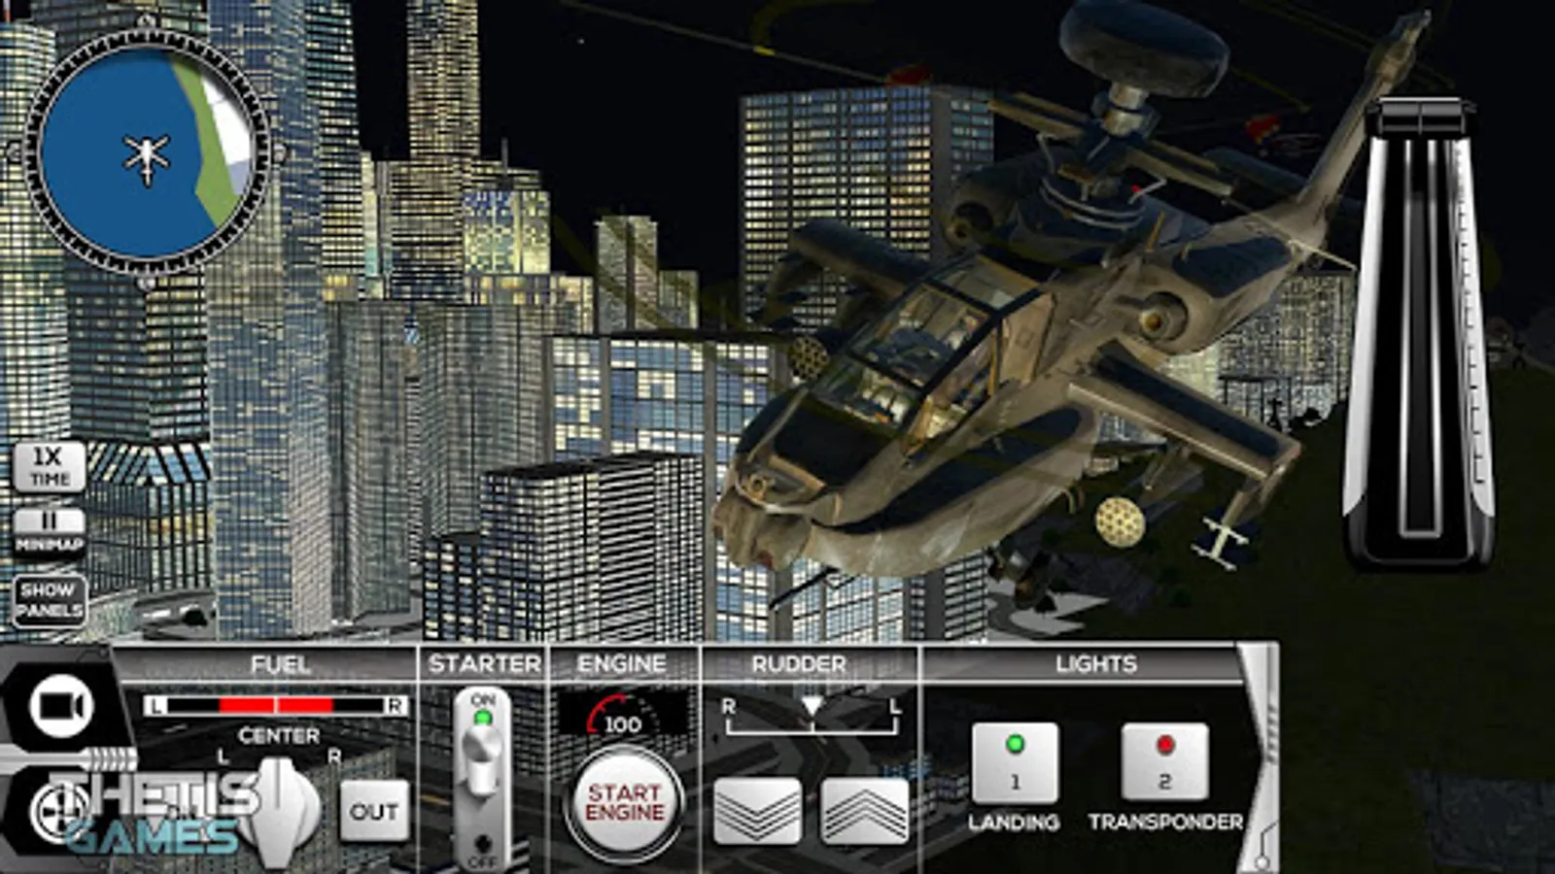The height and width of the screenshot is (874, 1555).
Task: Click the TRANSPONDER label text
Action: click(1165, 823)
